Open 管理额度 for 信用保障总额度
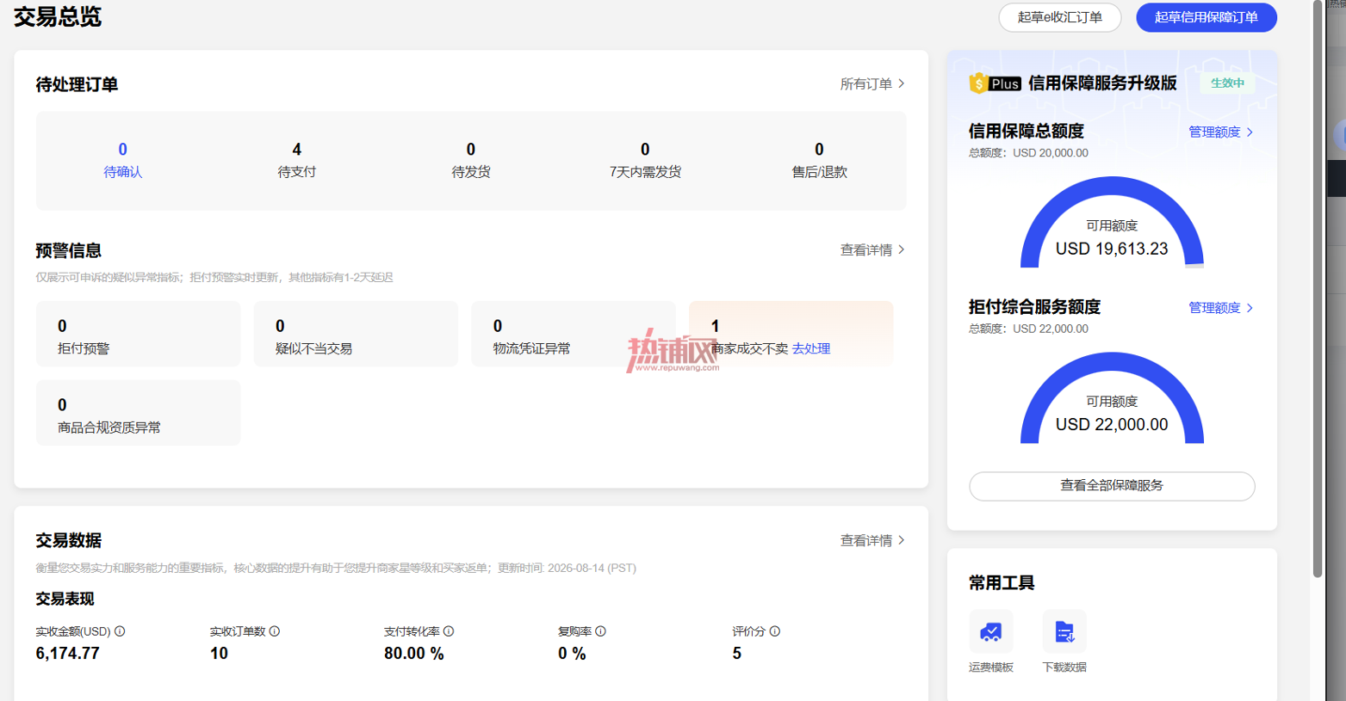The height and width of the screenshot is (701, 1346). [x=1214, y=132]
